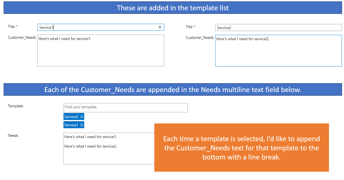The image size is (344, 180).
Task: Click the Customer_Needs label for Service2
Action: [200, 37]
